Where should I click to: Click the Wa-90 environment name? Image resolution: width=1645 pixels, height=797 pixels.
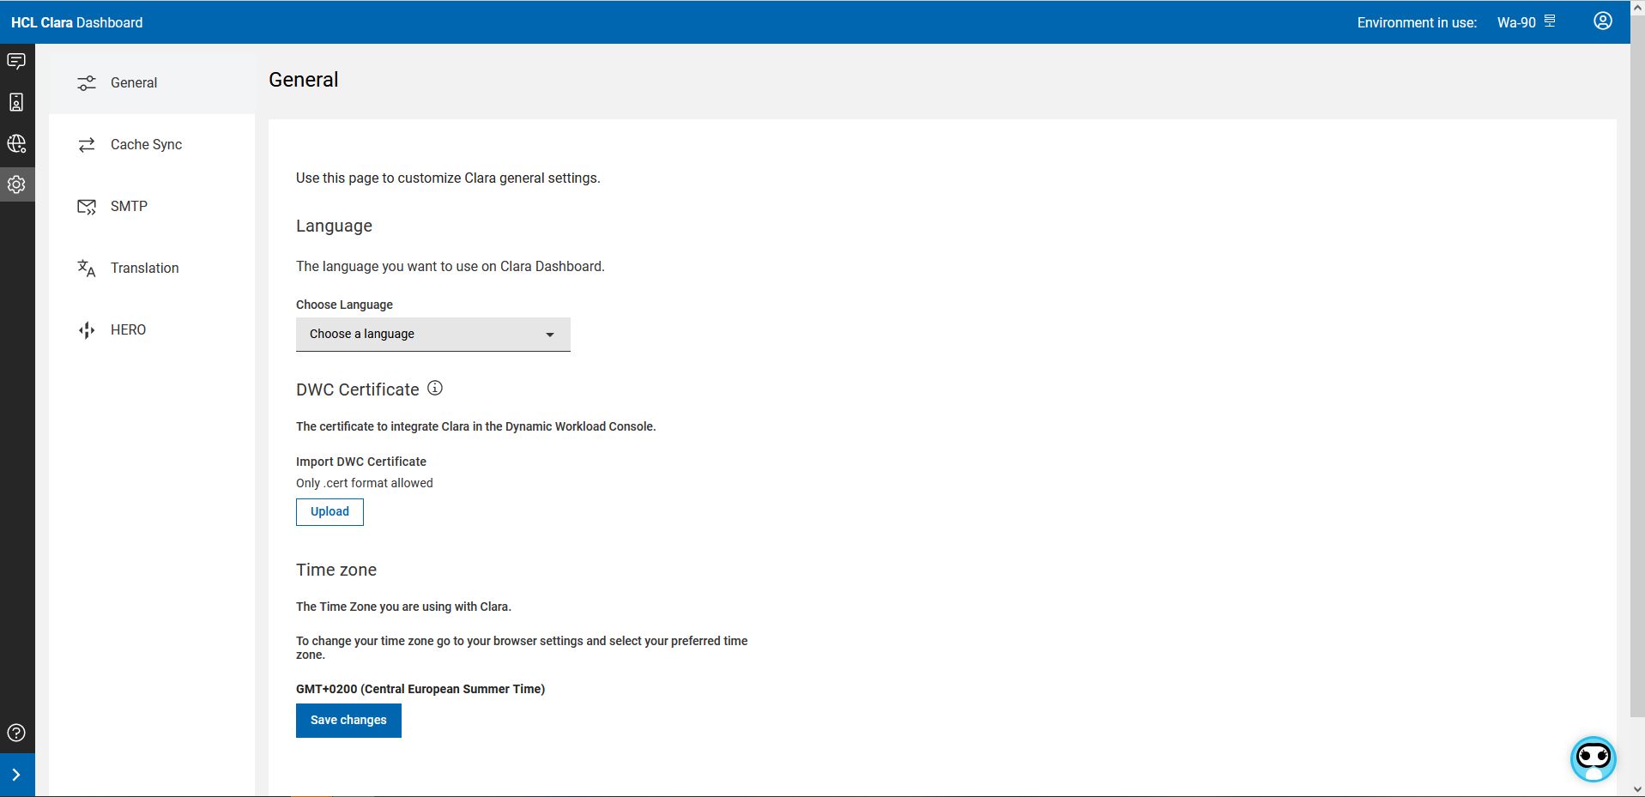1516,23
